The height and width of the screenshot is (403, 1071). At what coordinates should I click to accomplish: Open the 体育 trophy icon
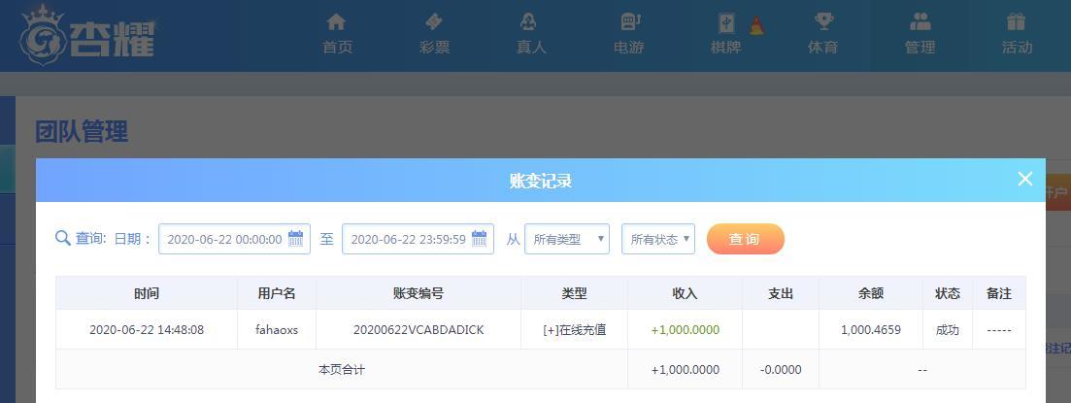tap(823, 22)
